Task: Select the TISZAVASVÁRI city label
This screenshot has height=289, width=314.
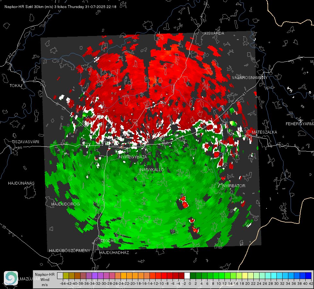Action: coord(25,142)
